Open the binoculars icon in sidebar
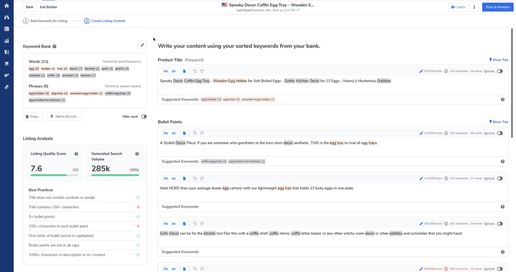 pyautogui.click(x=7, y=17)
